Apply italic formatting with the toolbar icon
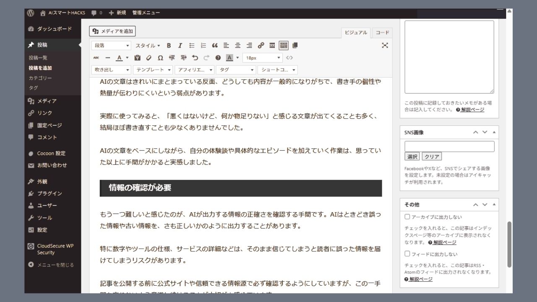The image size is (537, 302). 180,45
